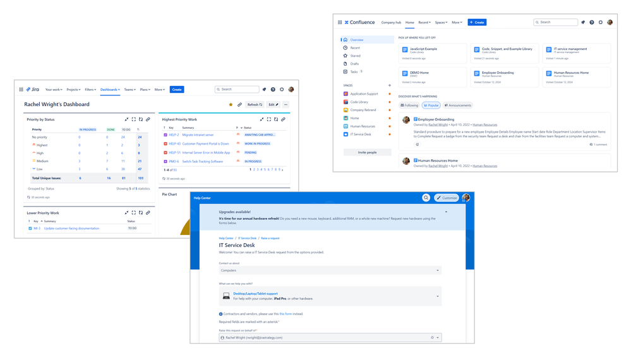This screenshot has width=631, height=355.
Task: Expand the Desktop/Laptop/Tablet support request type selector
Action: click(330, 296)
